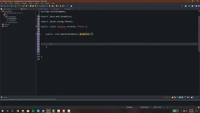Switch to the module-info.java editor tab

pyautogui.click(x=43, y=9)
